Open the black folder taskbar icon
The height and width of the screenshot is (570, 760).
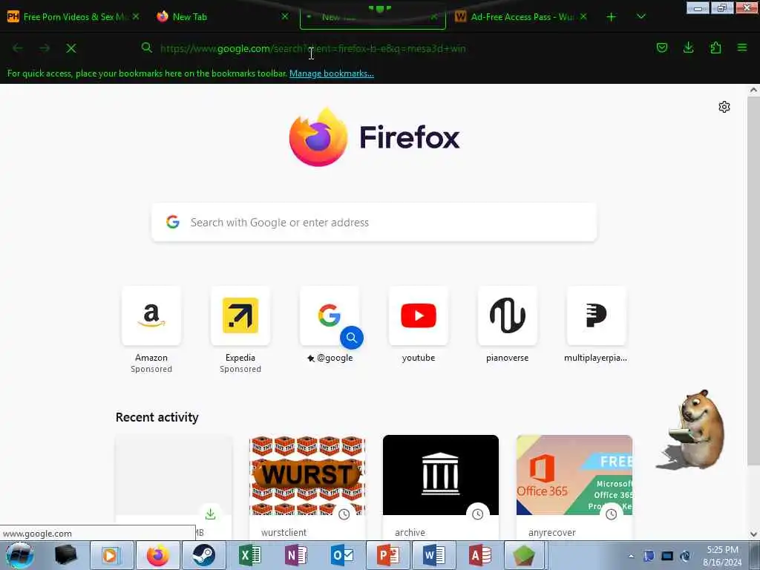(x=65, y=555)
